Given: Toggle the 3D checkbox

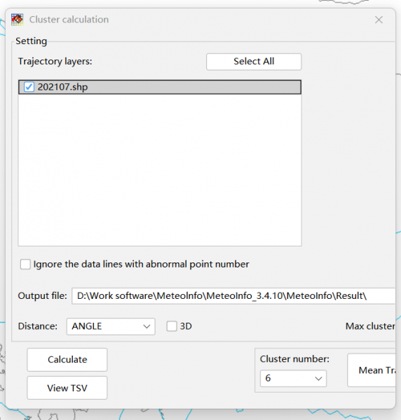Looking at the screenshot, I should pyautogui.click(x=172, y=326).
